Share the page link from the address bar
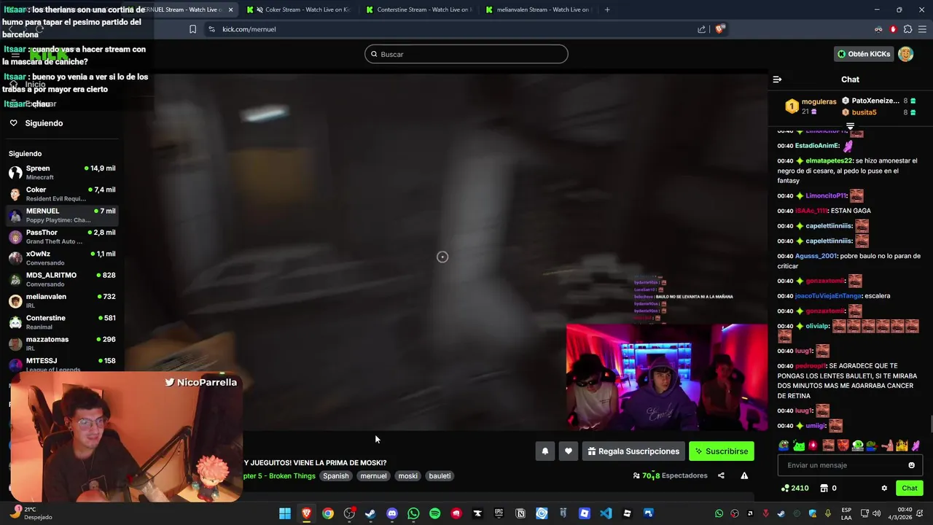 coord(701,29)
